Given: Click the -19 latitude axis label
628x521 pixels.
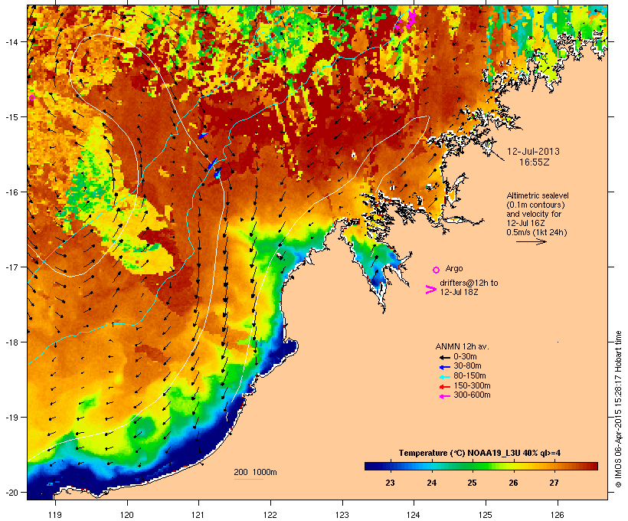Looking at the screenshot, I should pyautogui.click(x=11, y=418).
